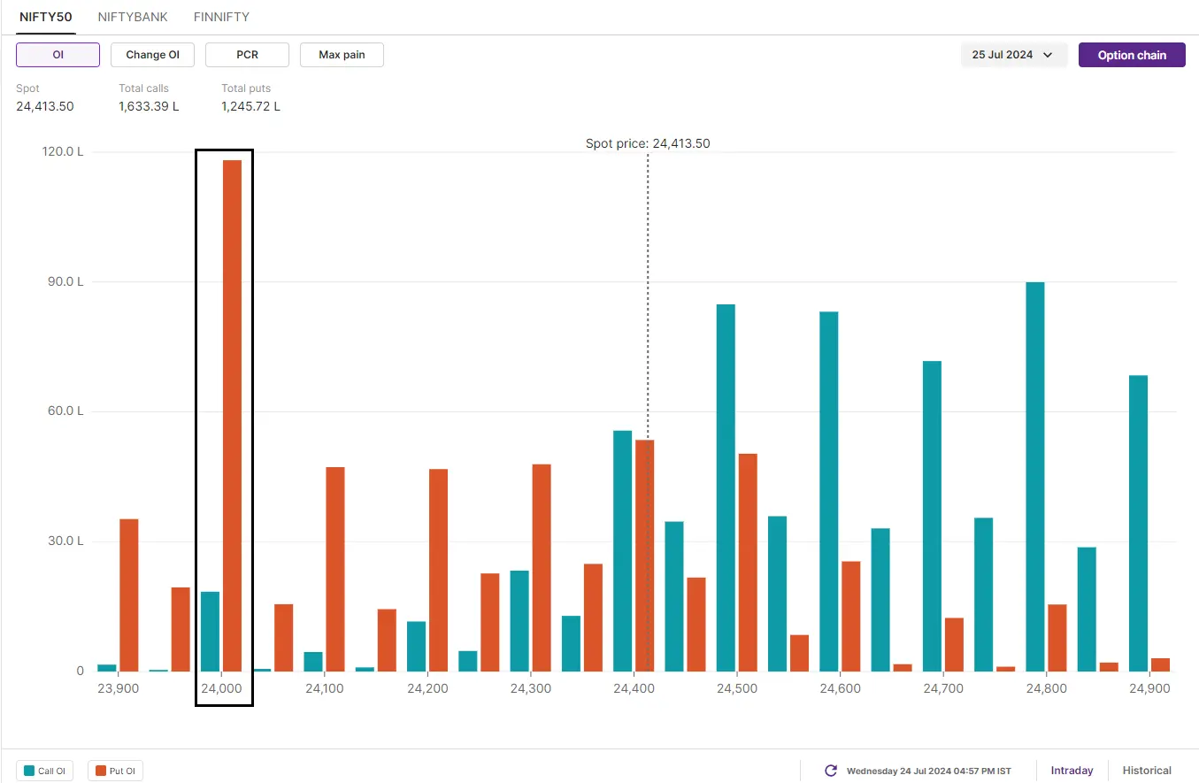Switch to the FINNIFTY tab
This screenshot has height=783, width=1199.
pos(221,17)
